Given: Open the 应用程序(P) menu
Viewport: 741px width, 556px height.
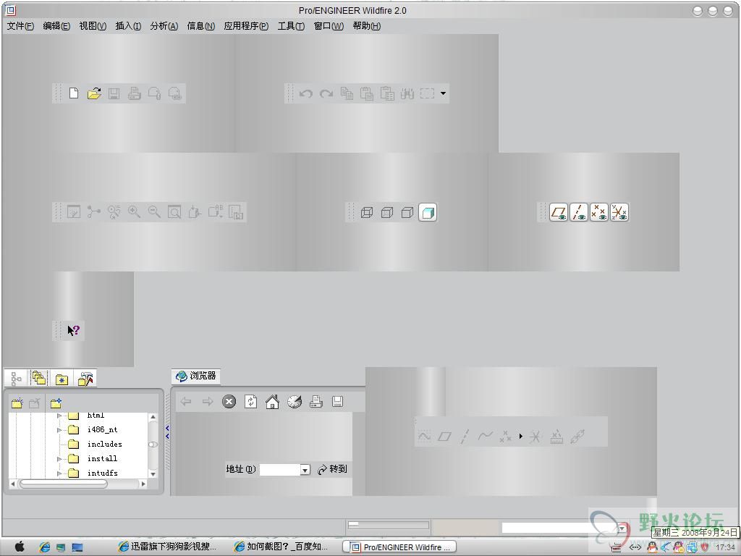Looking at the screenshot, I should pos(246,26).
